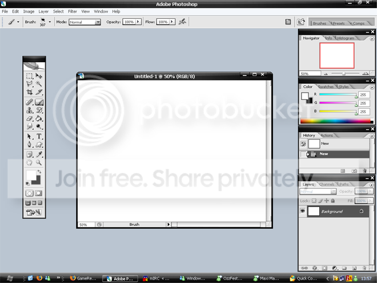The image size is (377, 283).
Task: Select the Polygonal Lasso tool
Action: click(29, 83)
